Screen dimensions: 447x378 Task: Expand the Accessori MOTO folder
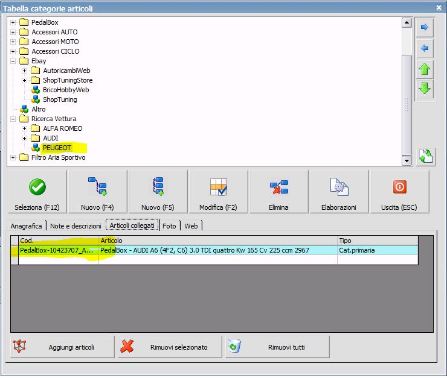click(13, 42)
